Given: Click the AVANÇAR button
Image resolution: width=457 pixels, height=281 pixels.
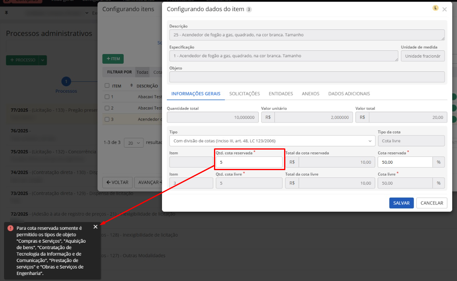Looking at the screenshot, I should coord(149,183).
